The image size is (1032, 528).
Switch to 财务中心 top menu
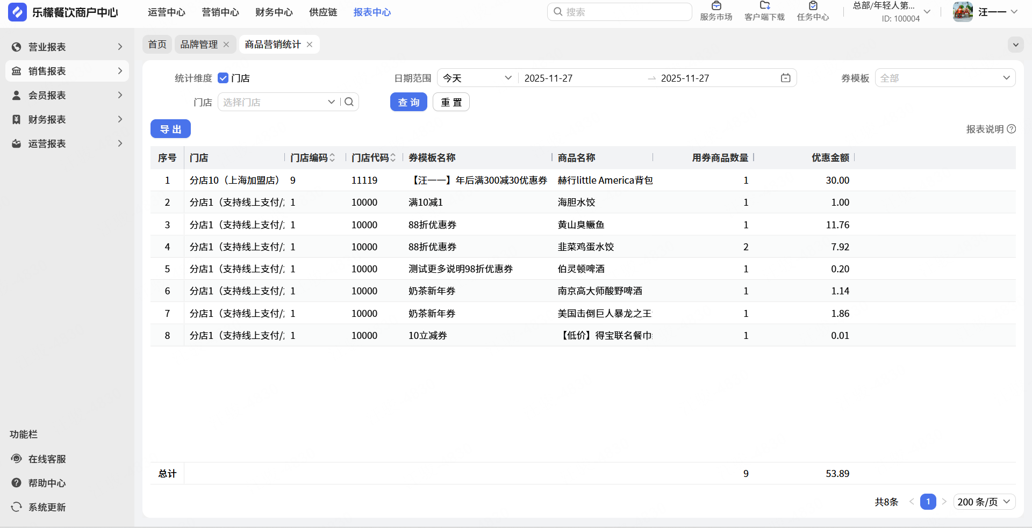pyautogui.click(x=274, y=12)
